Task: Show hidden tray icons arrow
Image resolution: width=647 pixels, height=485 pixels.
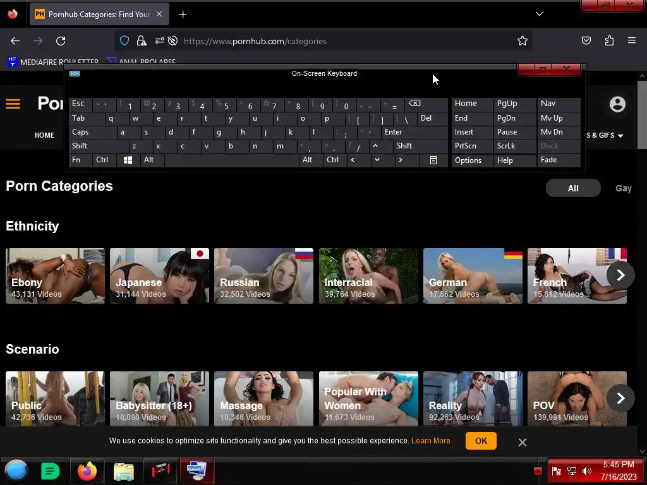Action: pyautogui.click(x=538, y=471)
